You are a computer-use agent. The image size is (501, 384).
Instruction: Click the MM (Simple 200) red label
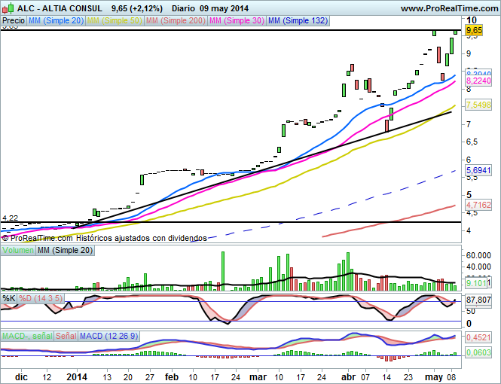(174, 21)
